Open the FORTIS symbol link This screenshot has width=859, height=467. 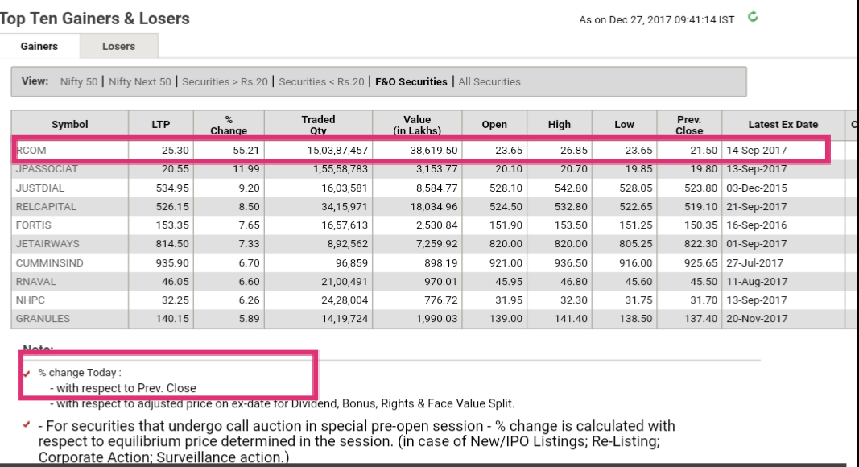point(34,225)
